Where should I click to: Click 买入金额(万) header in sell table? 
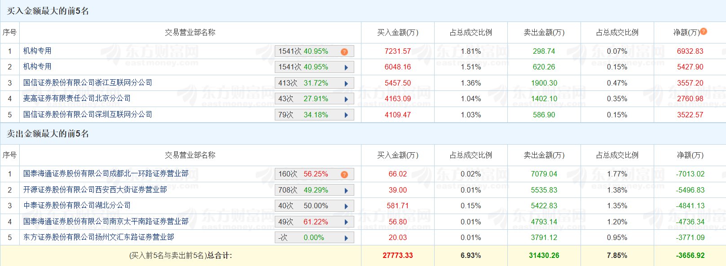[398, 155]
